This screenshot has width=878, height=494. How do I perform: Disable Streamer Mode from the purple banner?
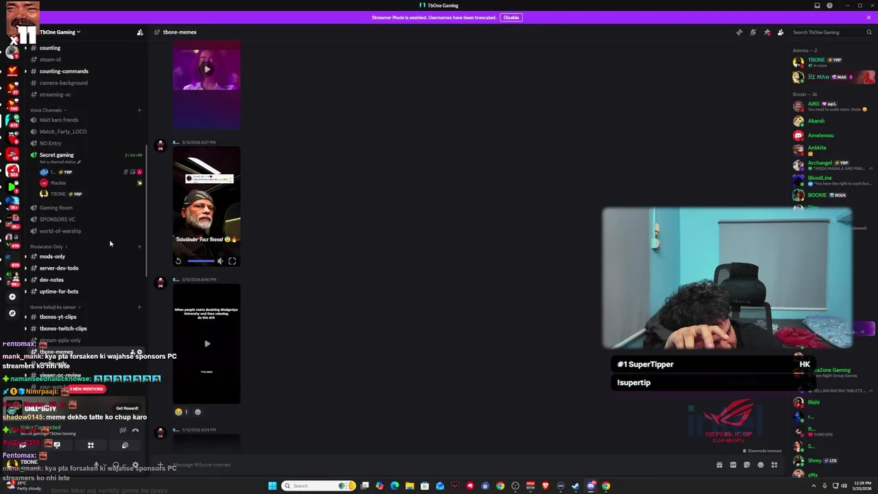pos(511,17)
